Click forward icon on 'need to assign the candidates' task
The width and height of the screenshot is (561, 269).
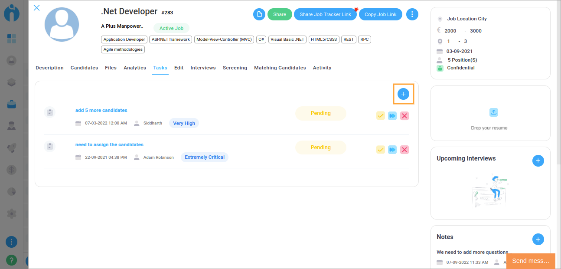[392, 150]
